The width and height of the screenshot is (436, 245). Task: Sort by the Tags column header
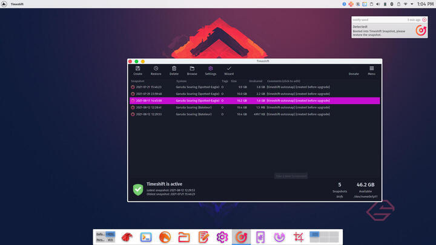pos(225,81)
